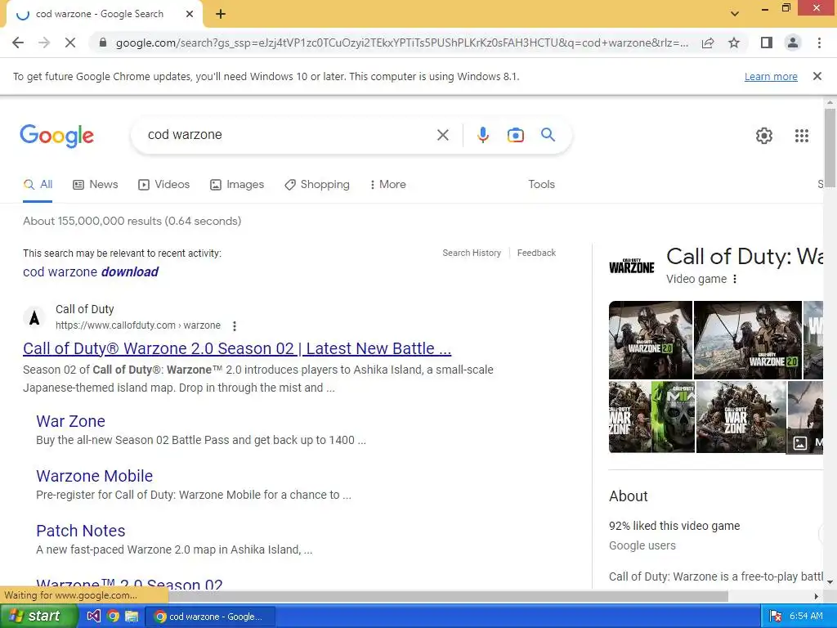Send Feedback on recent activity
This screenshot has width=837, height=628.
pyautogui.click(x=536, y=253)
